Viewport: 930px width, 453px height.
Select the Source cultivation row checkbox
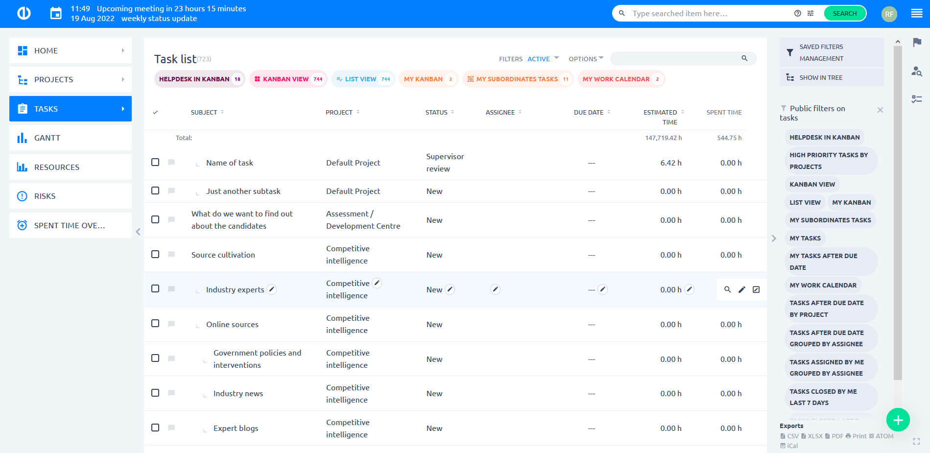[x=155, y=254]
